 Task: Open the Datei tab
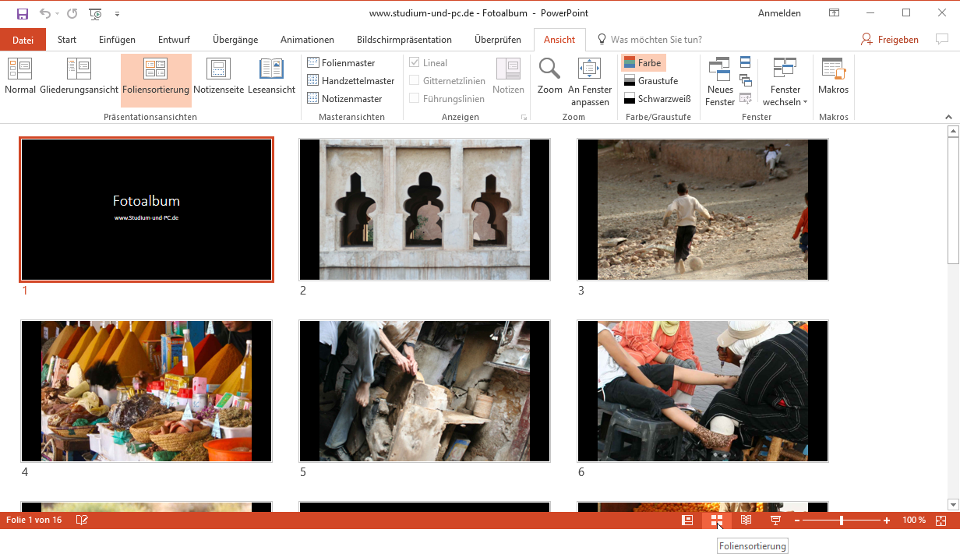click(23, 40)
